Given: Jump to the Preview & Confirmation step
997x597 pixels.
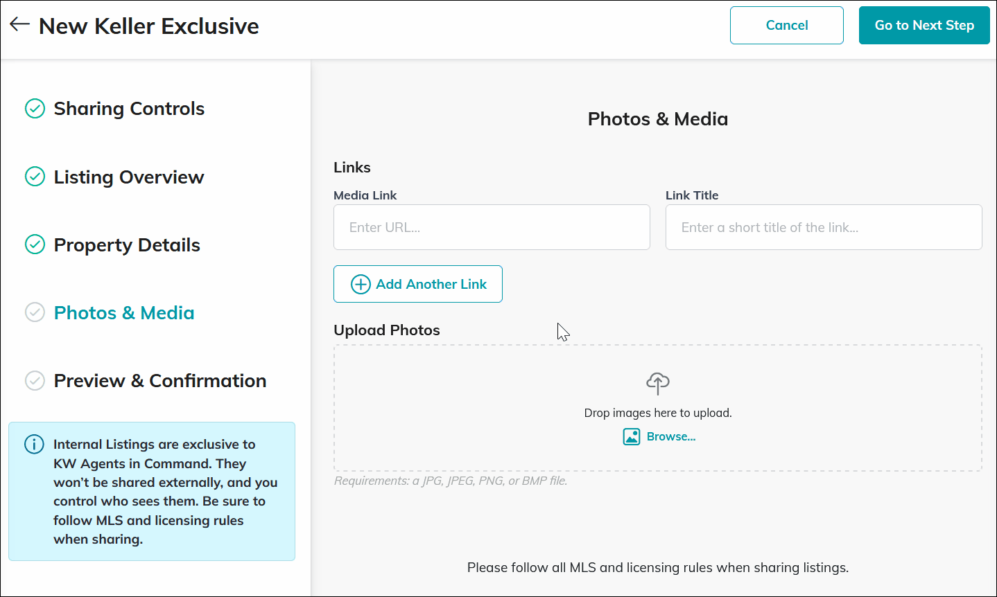Looking at the screenshot, I should [160, 380].
